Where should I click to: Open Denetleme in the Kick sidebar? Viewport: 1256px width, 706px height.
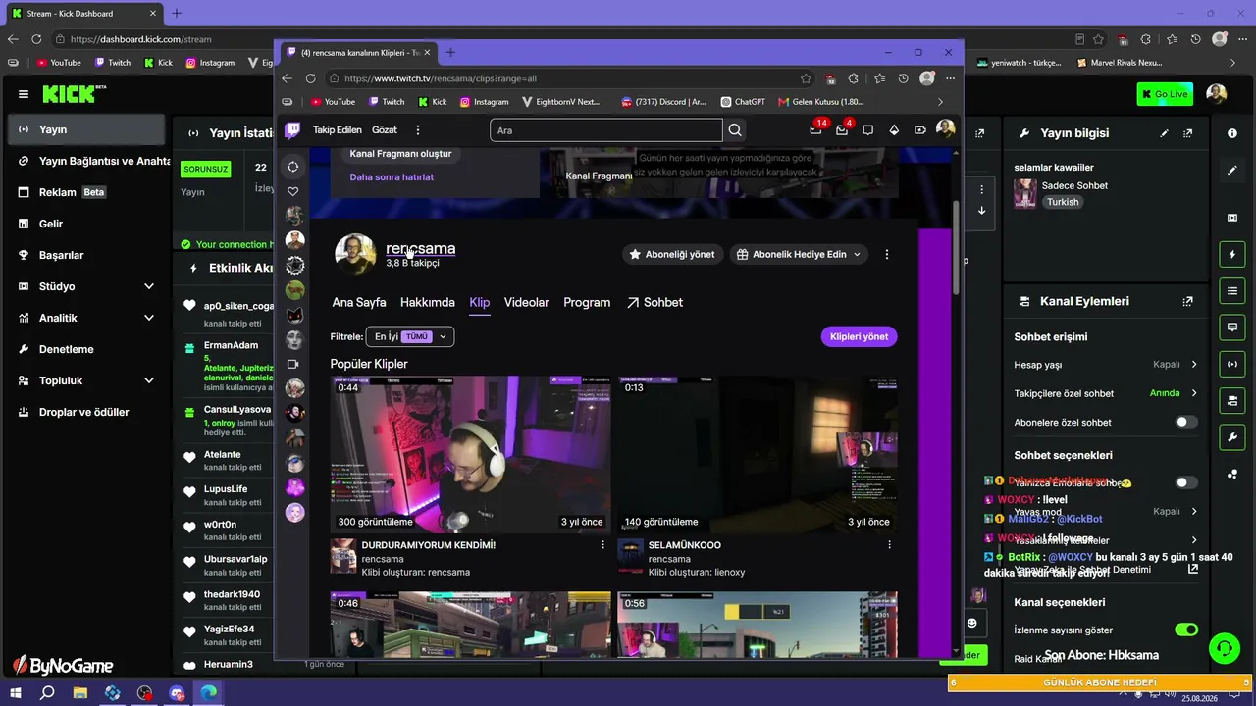pos(67,349)
